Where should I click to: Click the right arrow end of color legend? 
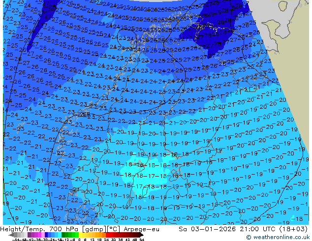(x=142, y=235)
